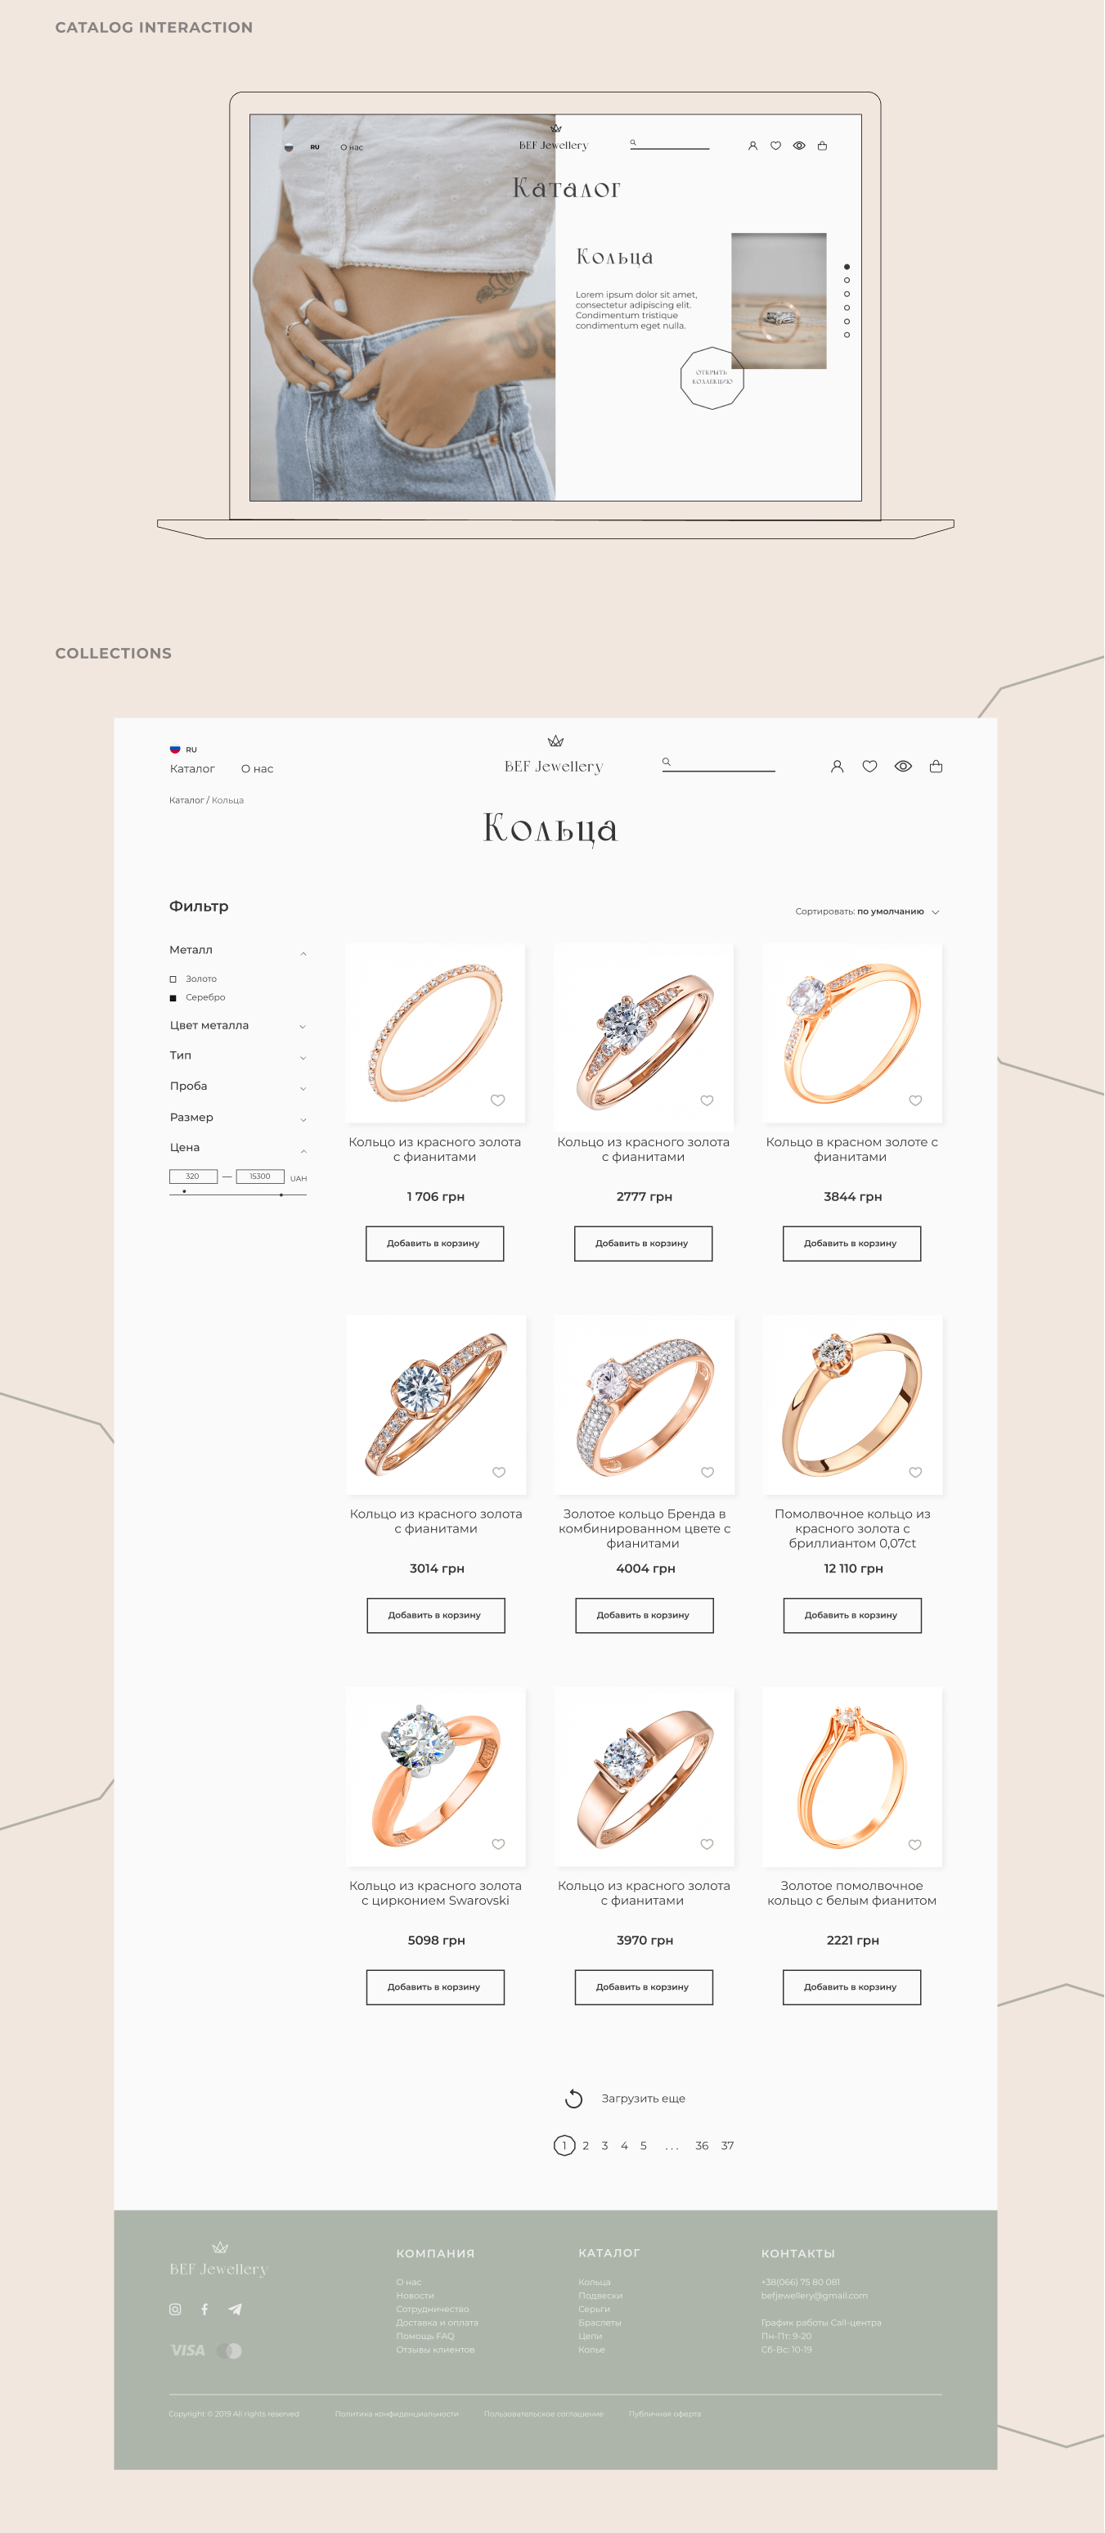
Task: Open the Telegram icon in footer
Action: 235,2309
